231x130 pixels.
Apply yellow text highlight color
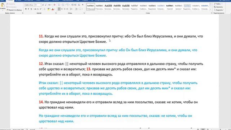point(48,9)
